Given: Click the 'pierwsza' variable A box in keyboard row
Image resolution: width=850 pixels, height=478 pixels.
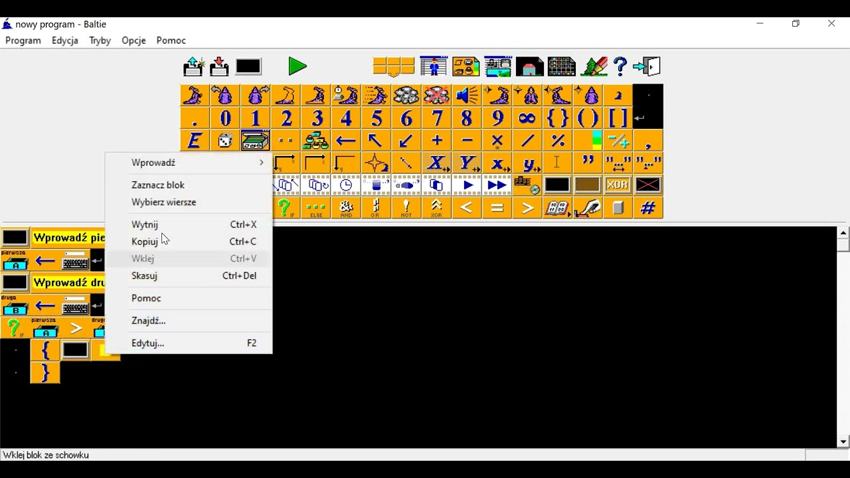Looking at the screenshot, I should pyautogui.click(x=15, y=260).
